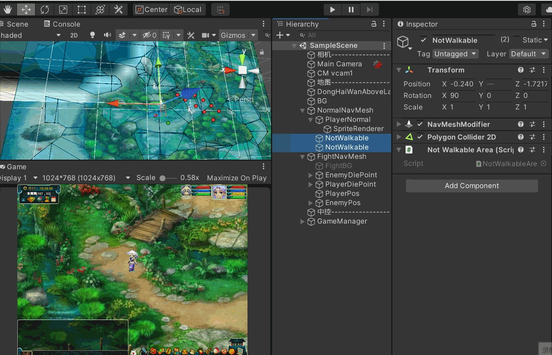552x355 pixels.
Task: Open the Shaded draw mode dropdown
Action: pos(31,35)
